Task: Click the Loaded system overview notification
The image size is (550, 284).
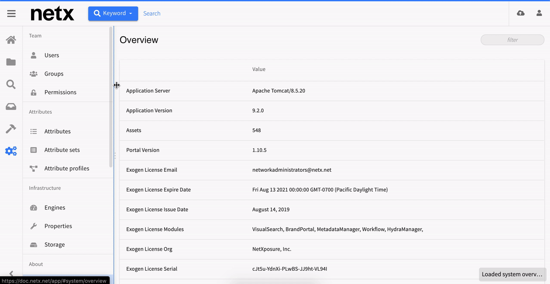Action: coord(512,274)
